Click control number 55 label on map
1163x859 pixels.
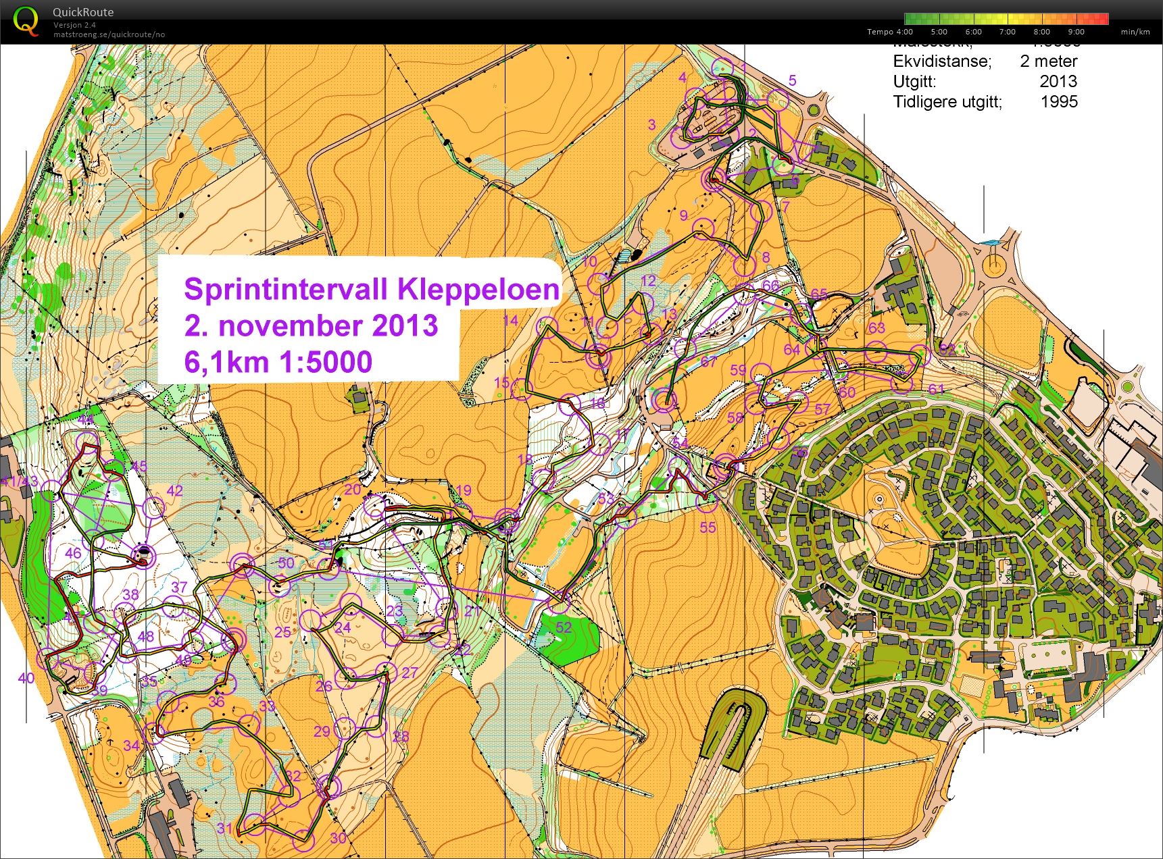(708, 527)
